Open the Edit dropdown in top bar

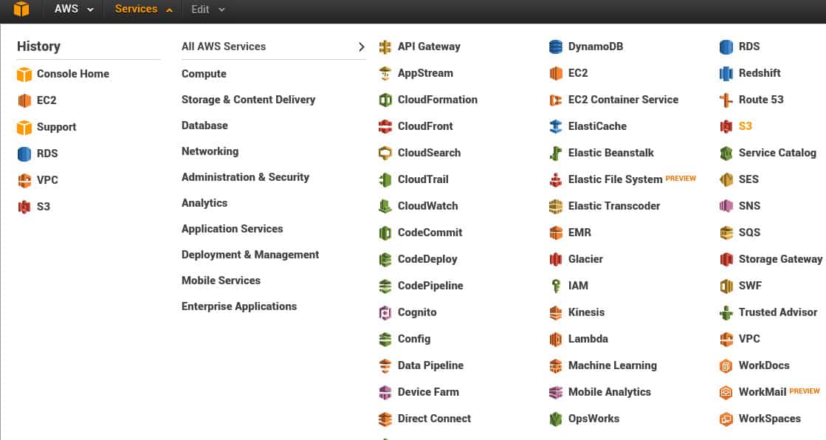208,10
